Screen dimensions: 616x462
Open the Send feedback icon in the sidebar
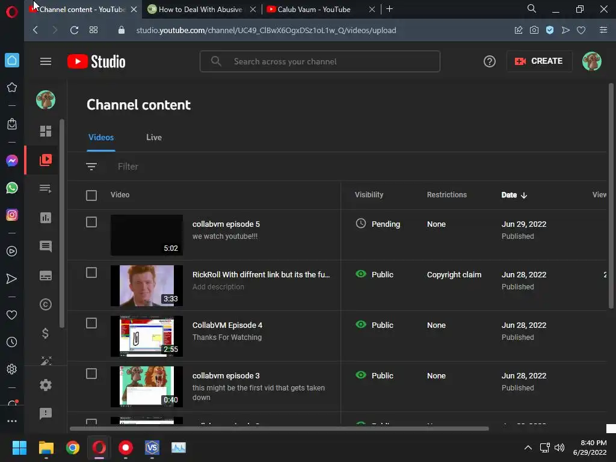pyautogui.click(x=46, y=413)
